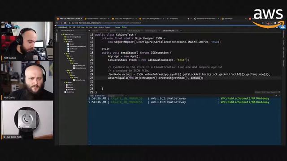Open the View menu
287x161 pixels.
point(83,27)
